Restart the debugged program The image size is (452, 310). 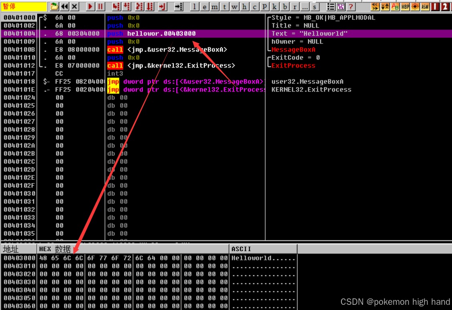(63, 6)
